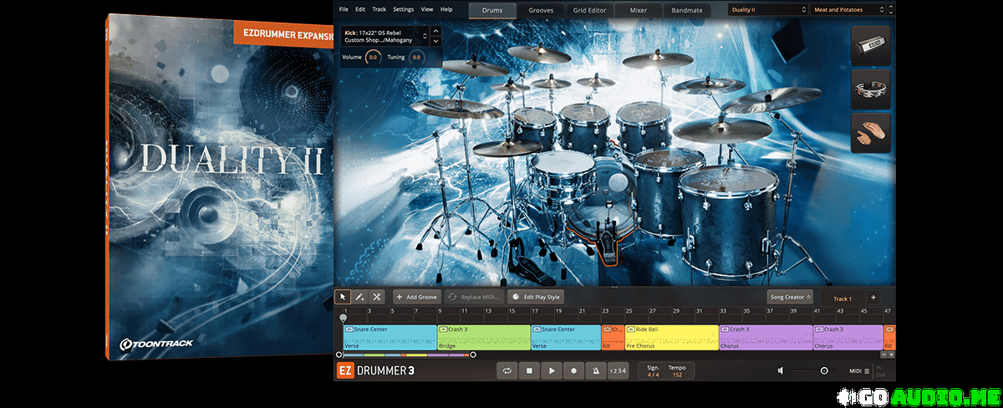Switch to next kick with down arrow

[x=435, y=42]
